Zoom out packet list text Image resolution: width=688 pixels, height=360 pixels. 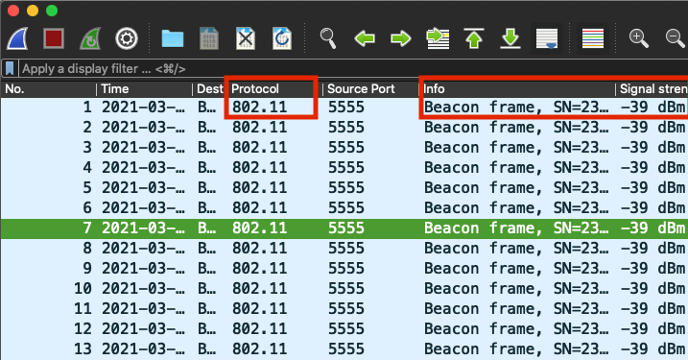[x=675, y=38]
